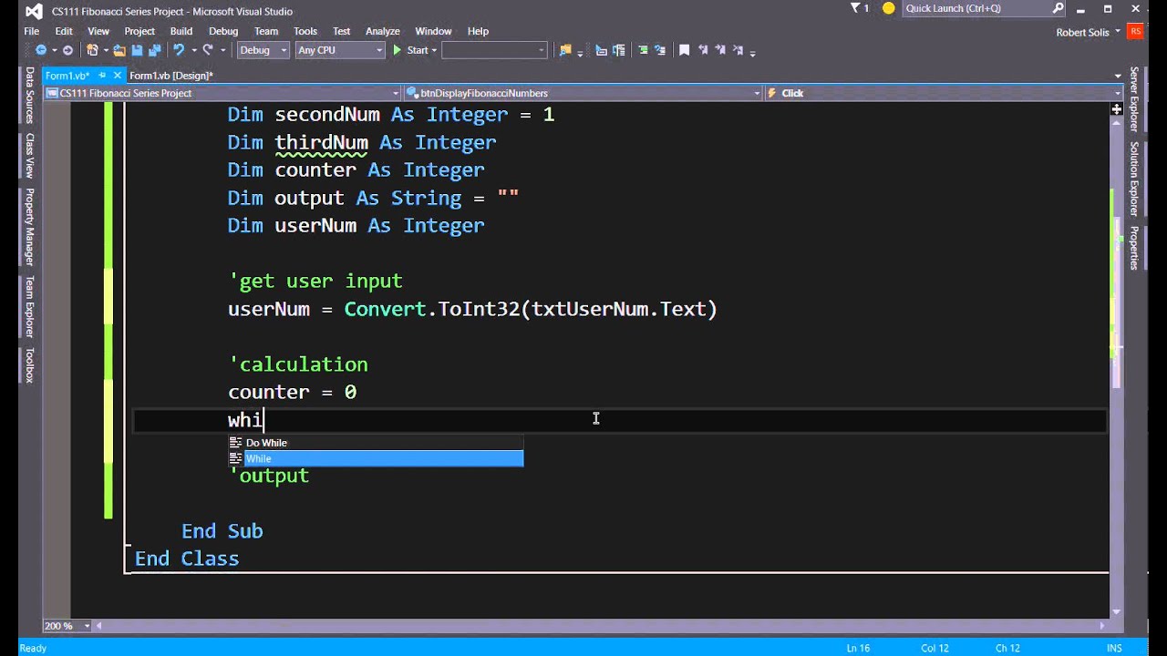This screenshot has height=656, width=1167.
Task: Click the Save All icon
Action: pyautogui.click(x=155, y=50)
